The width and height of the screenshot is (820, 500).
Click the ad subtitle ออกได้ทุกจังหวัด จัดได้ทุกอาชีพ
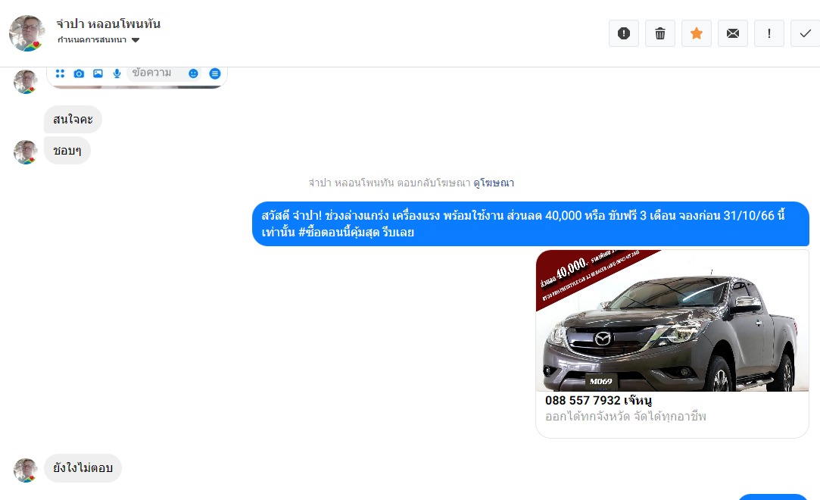point(625,417)
